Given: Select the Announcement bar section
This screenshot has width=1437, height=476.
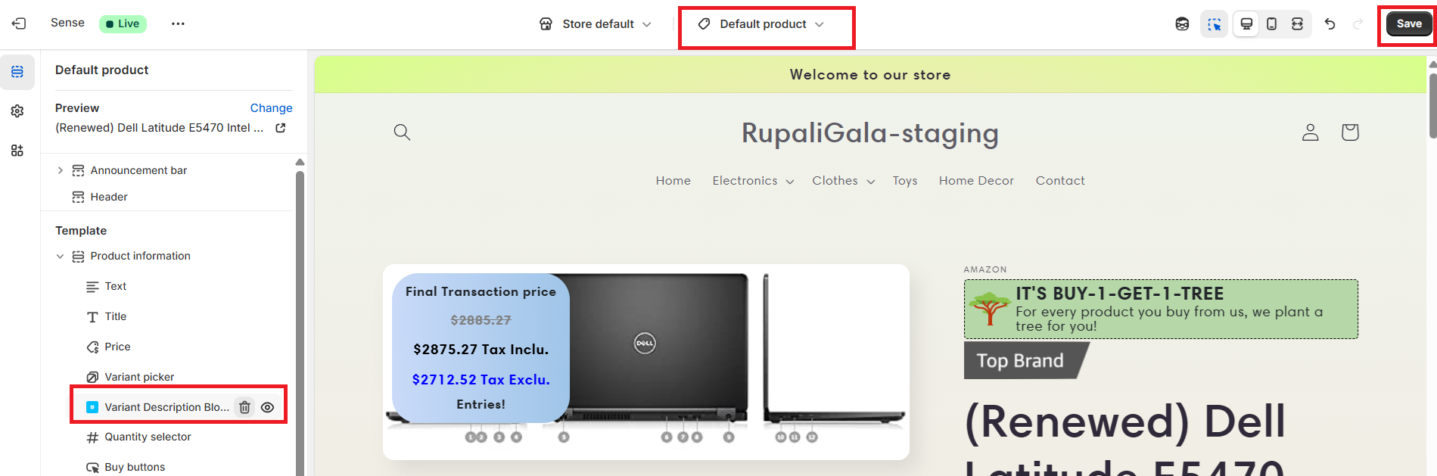Looking at the screenshot, I should click(138, 170).
